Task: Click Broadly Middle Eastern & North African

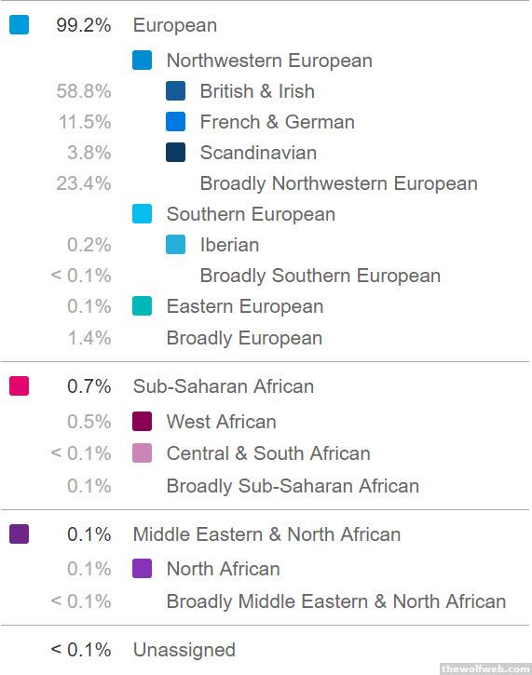Action: pos(336,601)
